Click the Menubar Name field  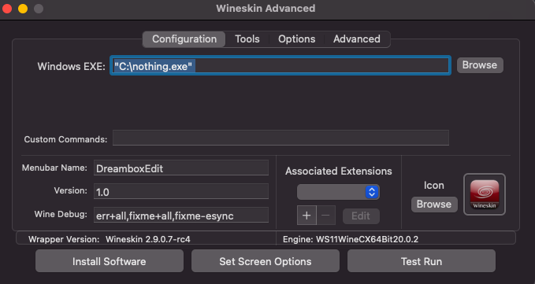pos(181,168)
